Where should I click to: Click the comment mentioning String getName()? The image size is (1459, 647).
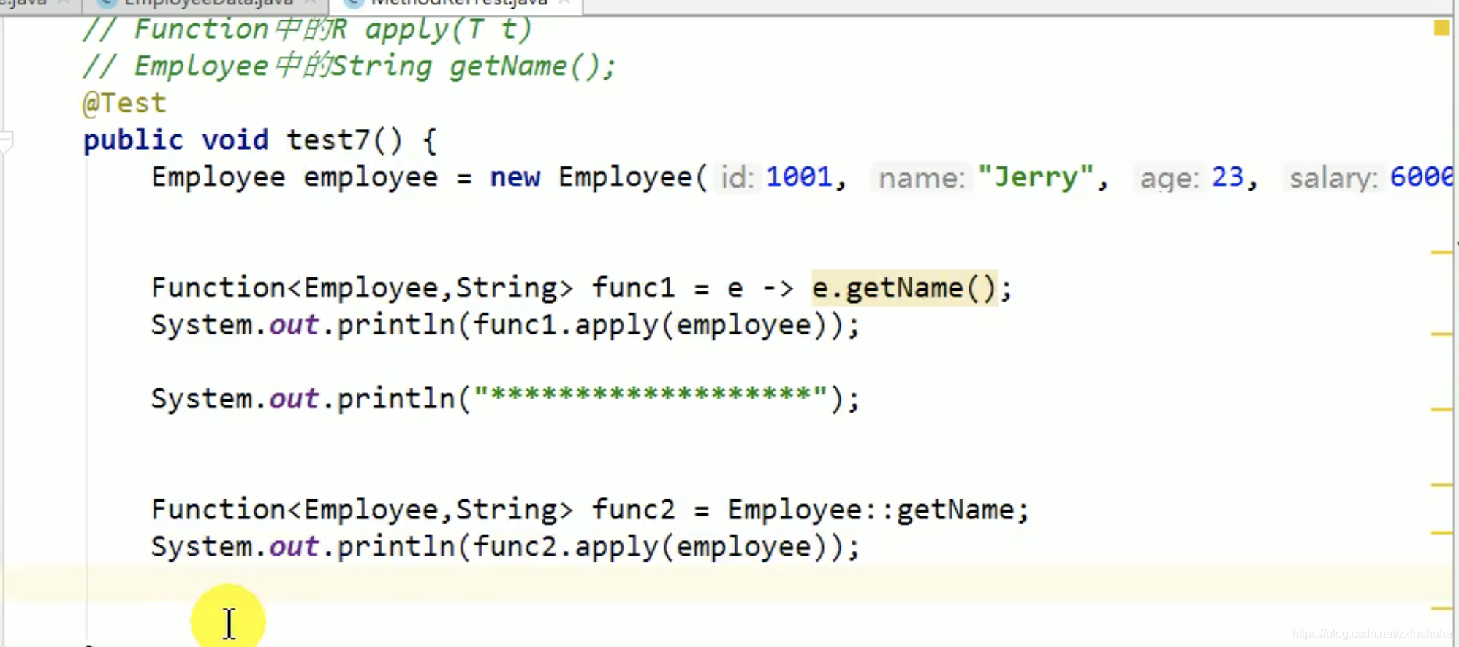[349, 66]
